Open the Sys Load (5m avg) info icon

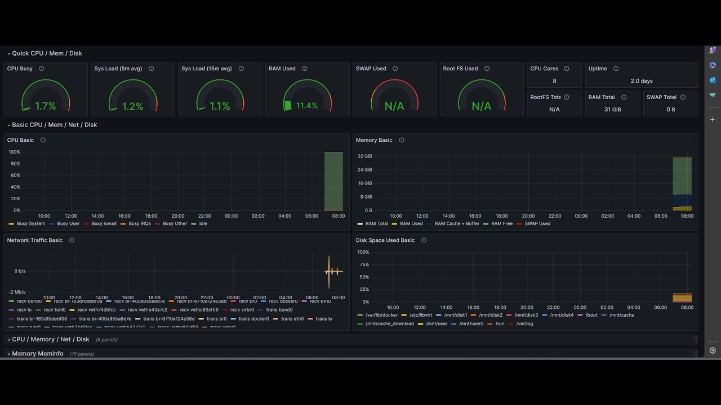click(x=152, y=69)
